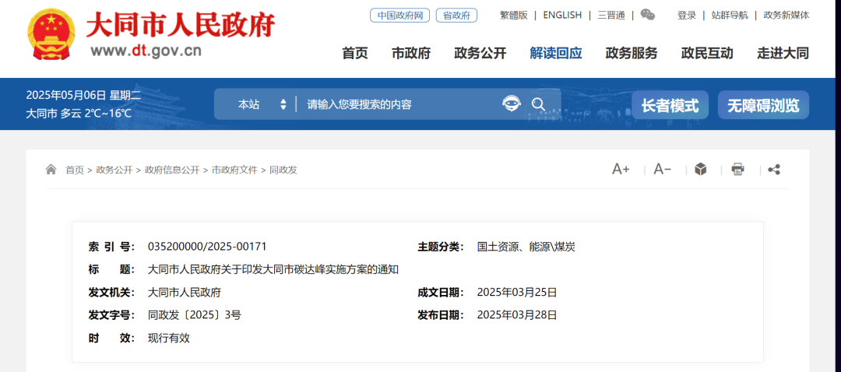
Task: Click document number 同政发〔2025〕3号
Action: point(194,314)
